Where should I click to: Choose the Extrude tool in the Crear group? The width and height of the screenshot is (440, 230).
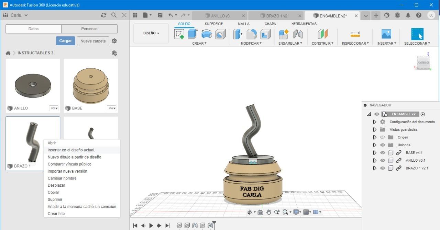[x=192, y=34]
